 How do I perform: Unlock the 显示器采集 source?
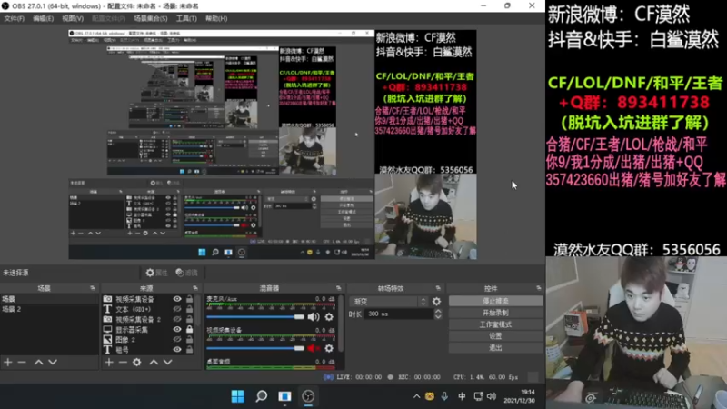tap(189, 329)
